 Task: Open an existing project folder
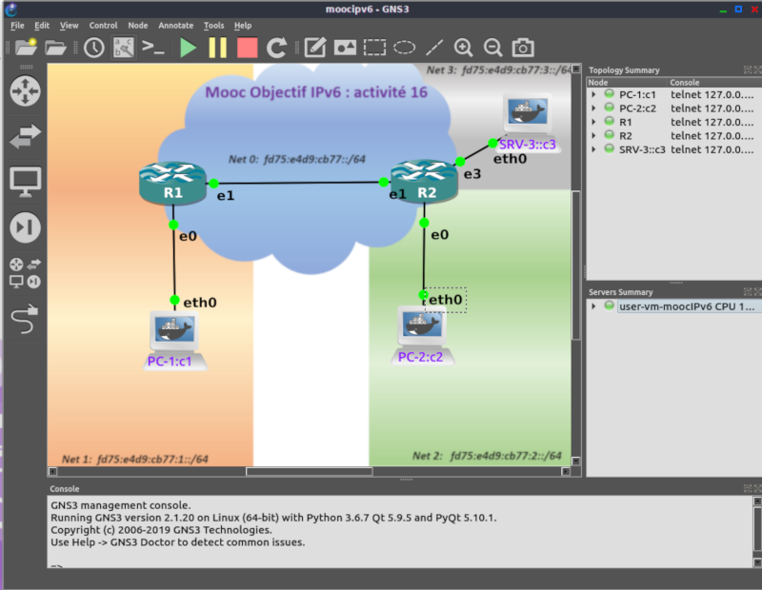pyautogui.click(x=55, y=48)
